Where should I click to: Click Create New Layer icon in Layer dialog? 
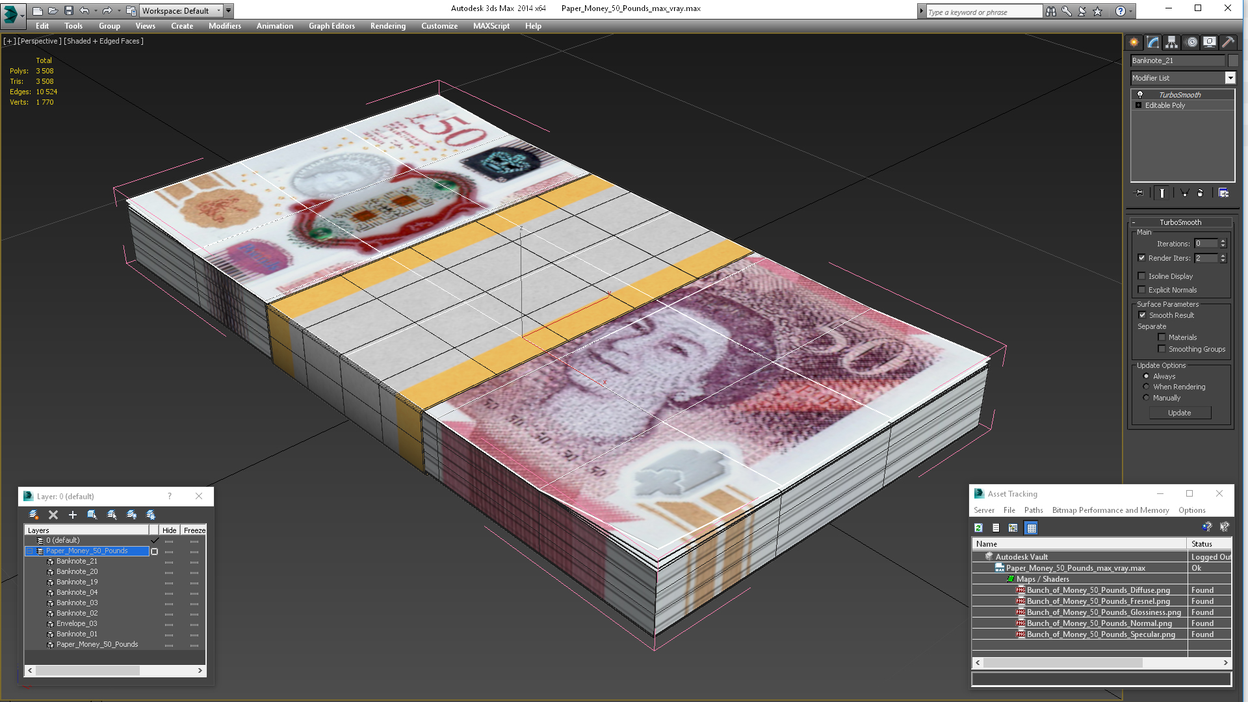[34, 515]
